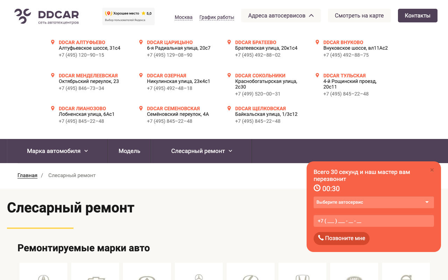Click the map pin next to DDCAR ЛИАНОЗОВО
Image resolution: width=448 pixels, height=280 pixels.
[53, 108]
